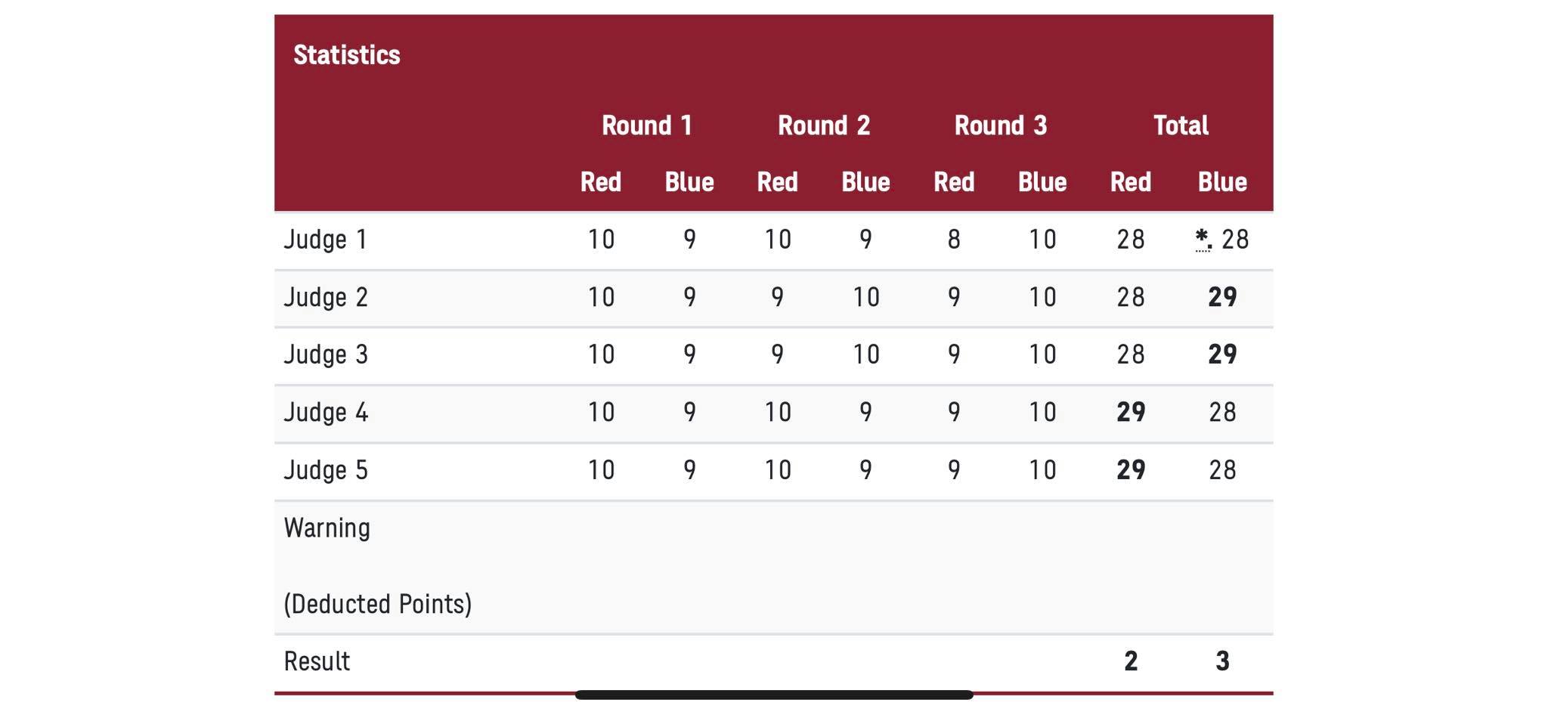
Task: Select the Judge 2 row label
Action: coord(325,297)
